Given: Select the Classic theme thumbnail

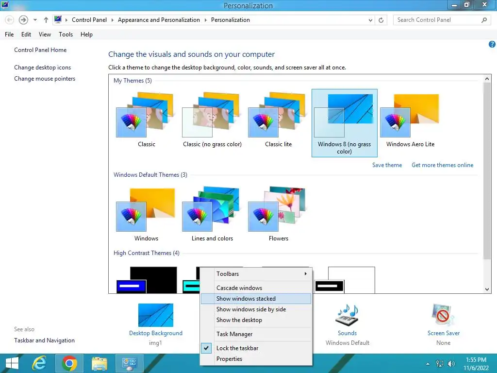Looking at the screenshot, I should point(146,115).
